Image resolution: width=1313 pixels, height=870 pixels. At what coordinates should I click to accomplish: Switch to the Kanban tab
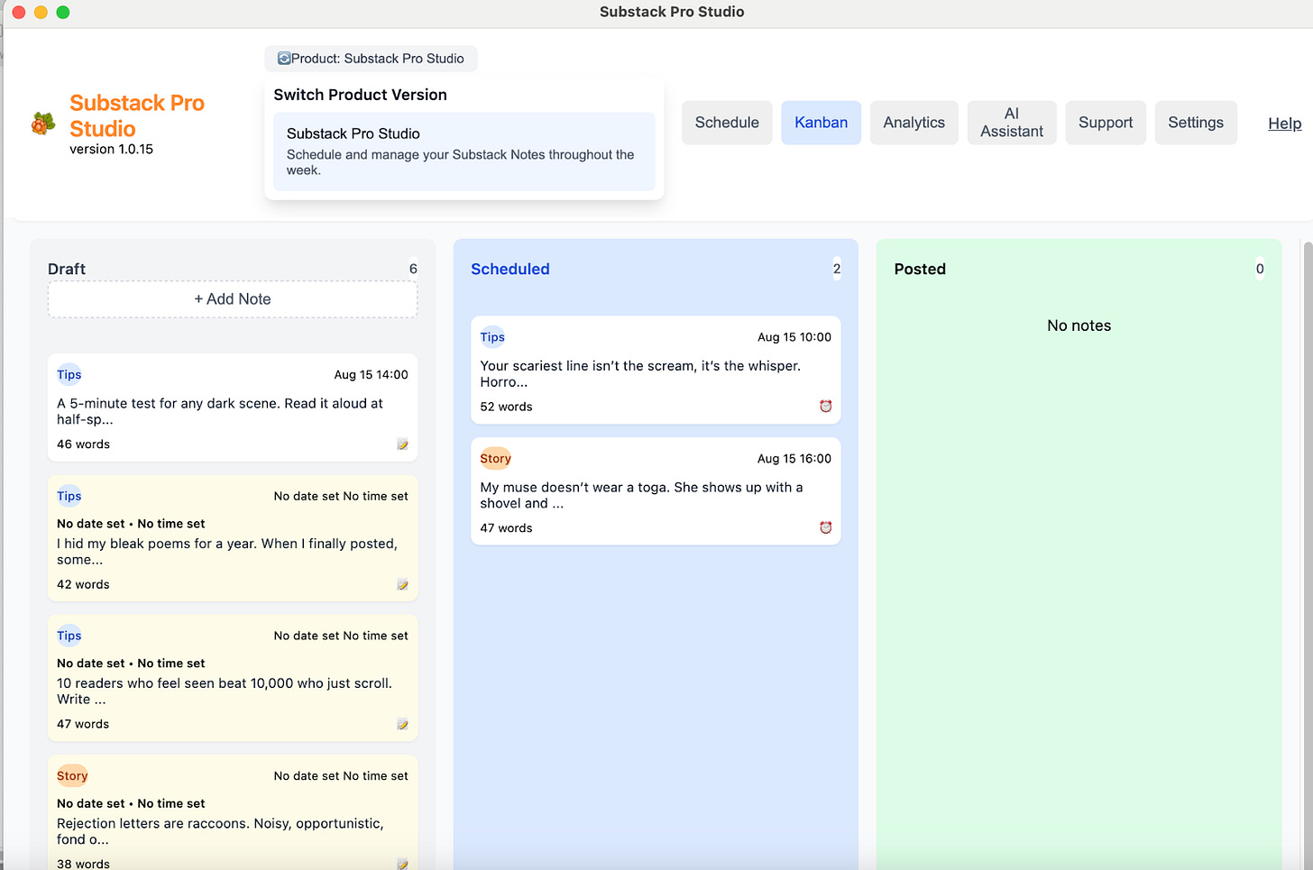coord(821,123)
